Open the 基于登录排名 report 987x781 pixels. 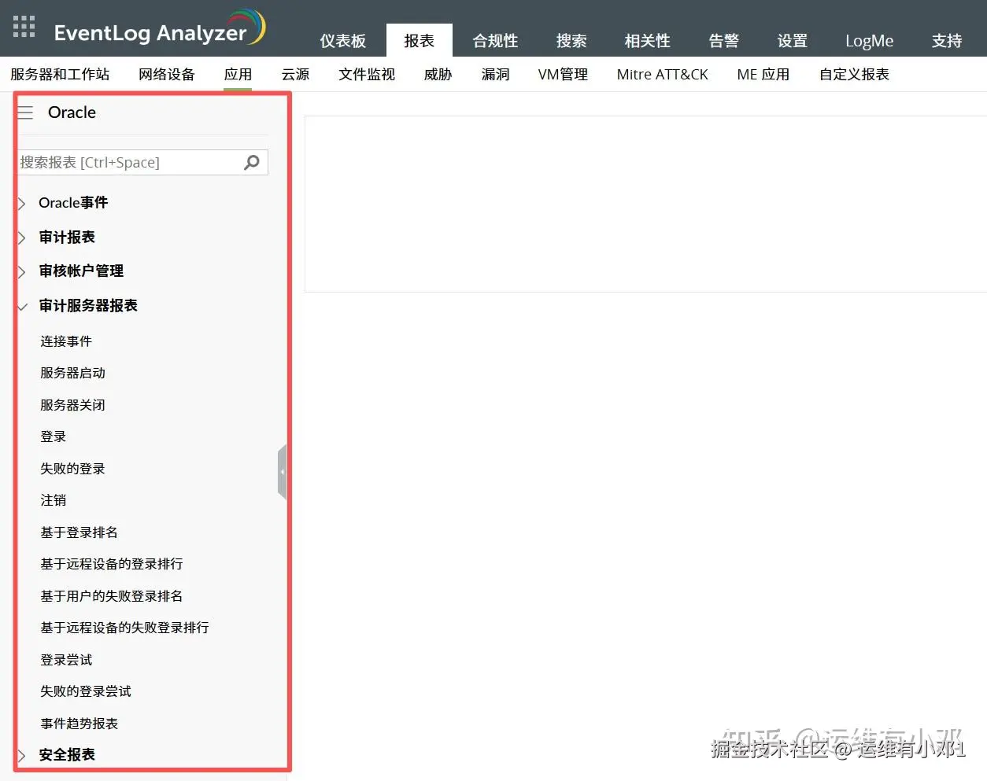(x=79, y=532)
